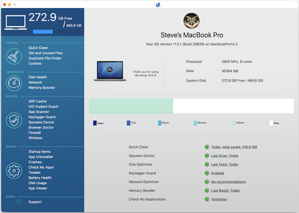Open Crashes in System section
299x213 pixels.
coord(35,162)
